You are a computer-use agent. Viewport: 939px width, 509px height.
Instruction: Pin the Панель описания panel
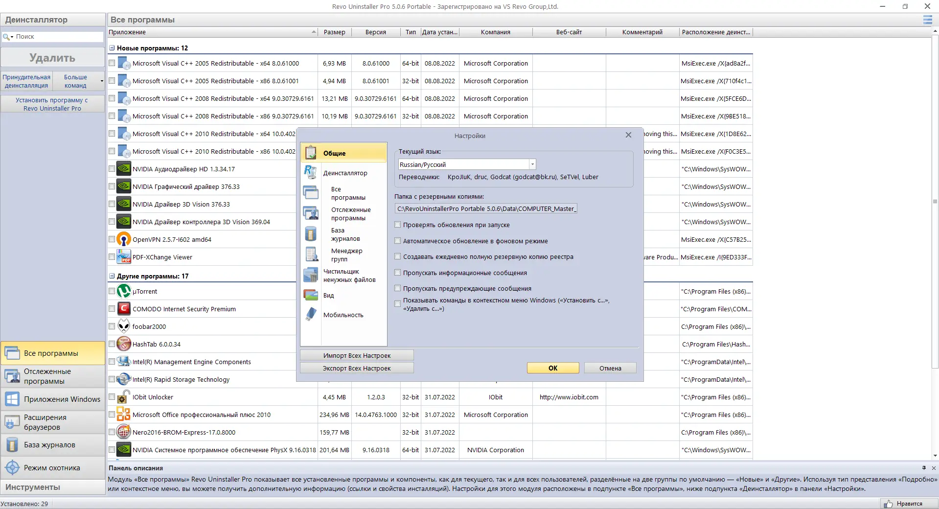coord(924,468)
